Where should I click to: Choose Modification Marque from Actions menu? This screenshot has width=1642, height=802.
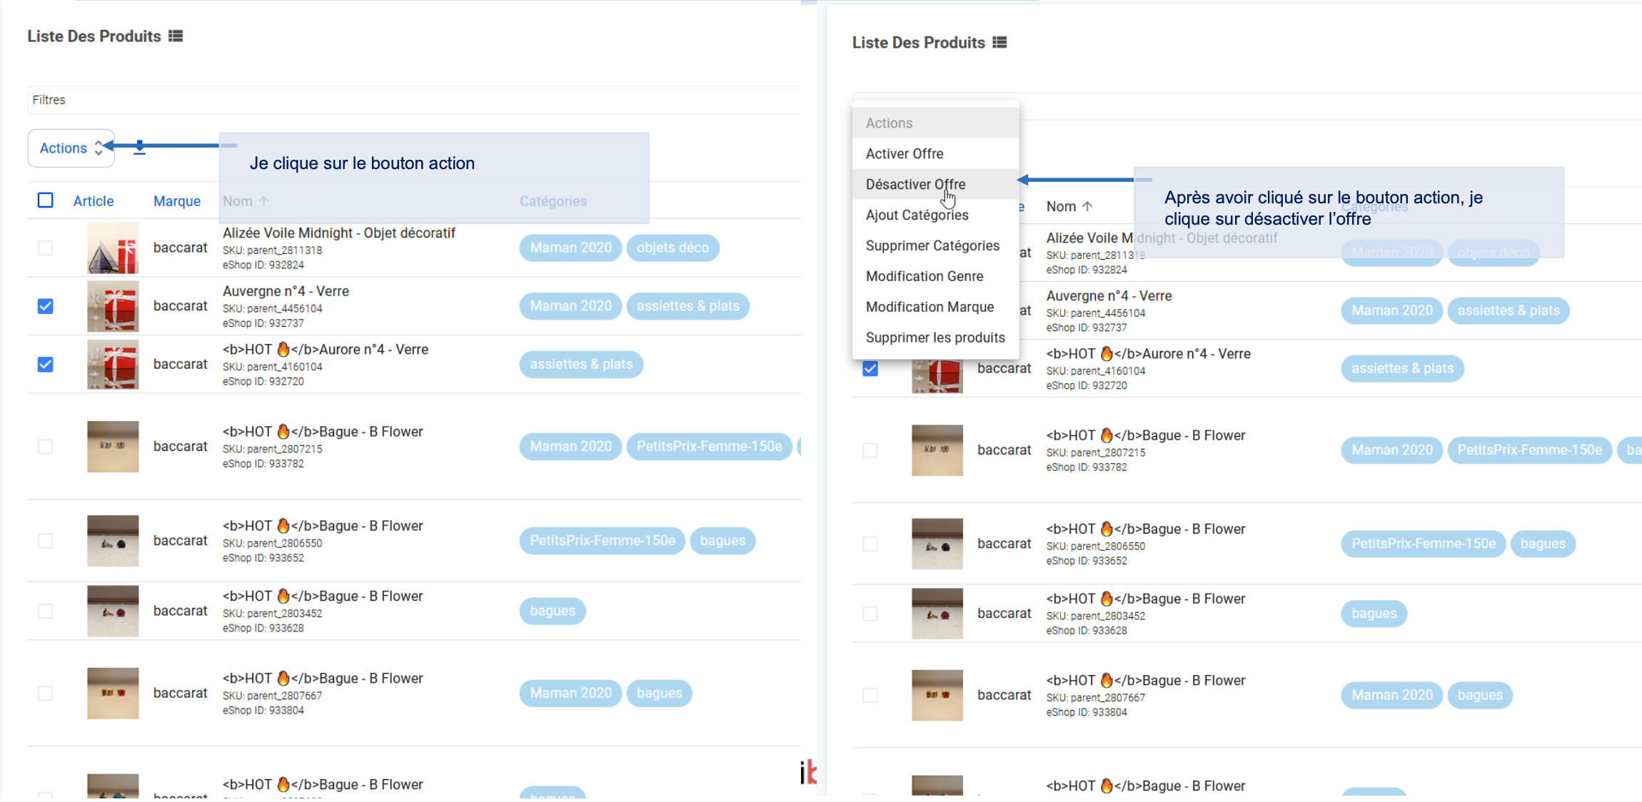coord(935,307)
